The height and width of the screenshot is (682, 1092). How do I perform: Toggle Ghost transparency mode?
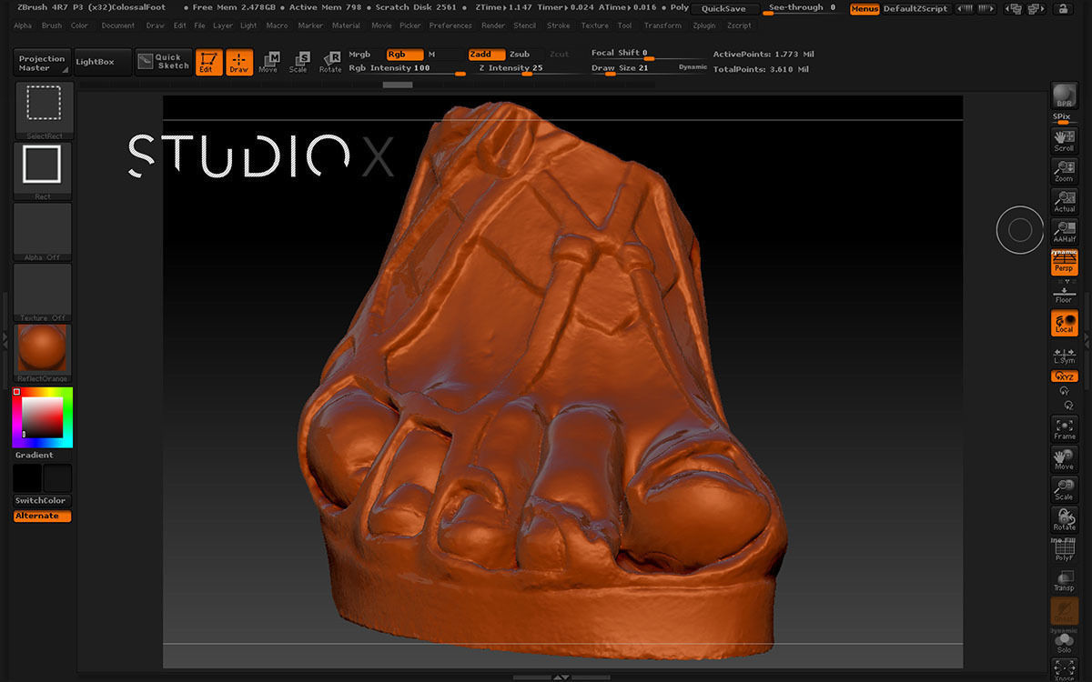(1064, 611)
